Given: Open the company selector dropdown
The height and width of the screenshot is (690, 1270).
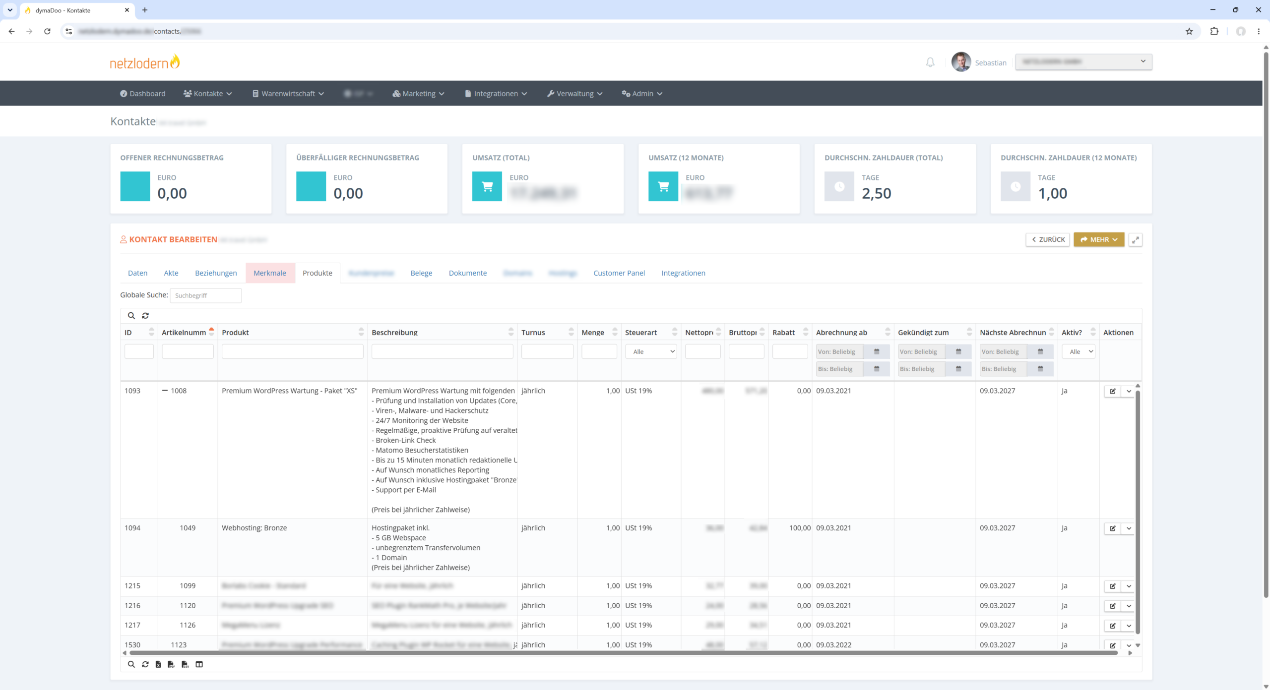Looking at the screenshot, I should click(x=1083, y=62).
